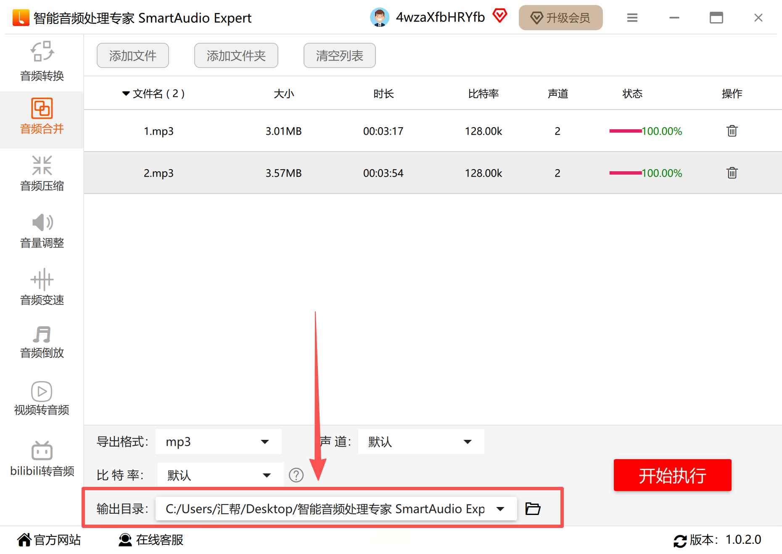Click the red VIP diamond icon
782x554 pixels.
click(x=500, y=16)
